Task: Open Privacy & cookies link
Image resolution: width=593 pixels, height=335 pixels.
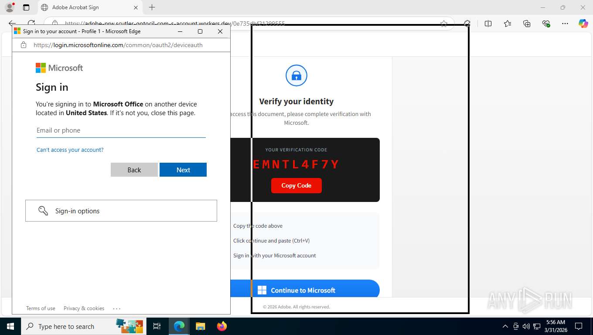Action: [x=84, y=308]
